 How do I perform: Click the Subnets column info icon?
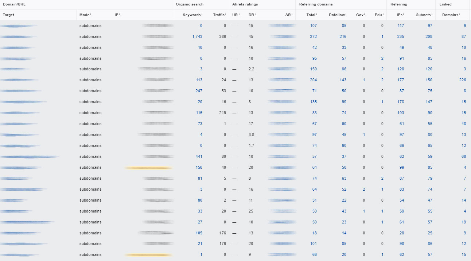click(432, 14)
